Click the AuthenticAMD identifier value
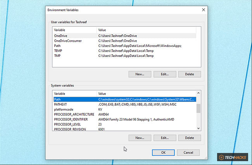Screen dimensions: 252x165 [136, 119]
